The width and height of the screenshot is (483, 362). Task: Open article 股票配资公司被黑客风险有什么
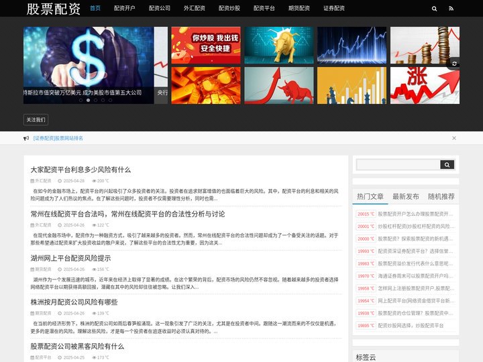tap(77, 347)
